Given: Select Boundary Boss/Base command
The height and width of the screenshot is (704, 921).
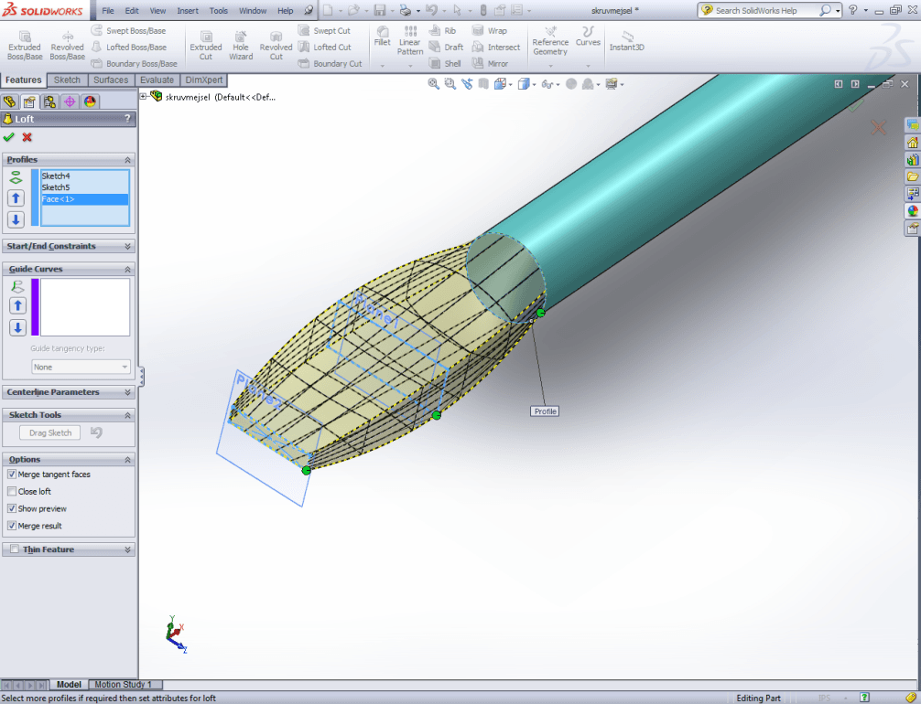Looking at the screenshot, I should pyautogui.click(x=134, y=63).
